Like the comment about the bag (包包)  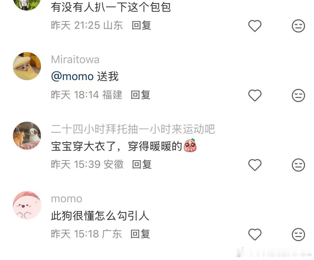255,26
